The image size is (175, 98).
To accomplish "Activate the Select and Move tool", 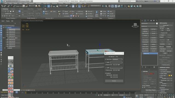I will pyautogui.click(x=49, y=6).
